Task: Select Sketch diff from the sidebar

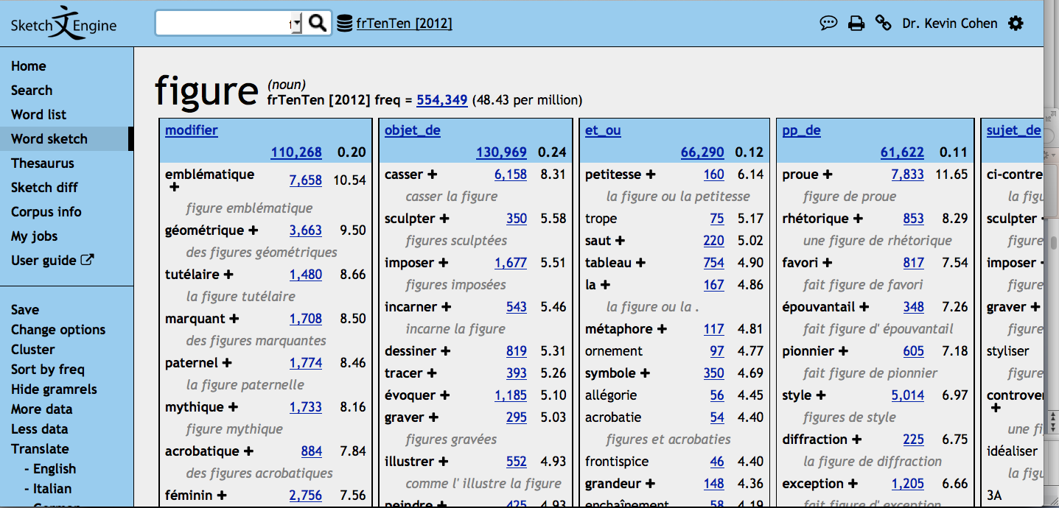Action: [x=44, y=188]
